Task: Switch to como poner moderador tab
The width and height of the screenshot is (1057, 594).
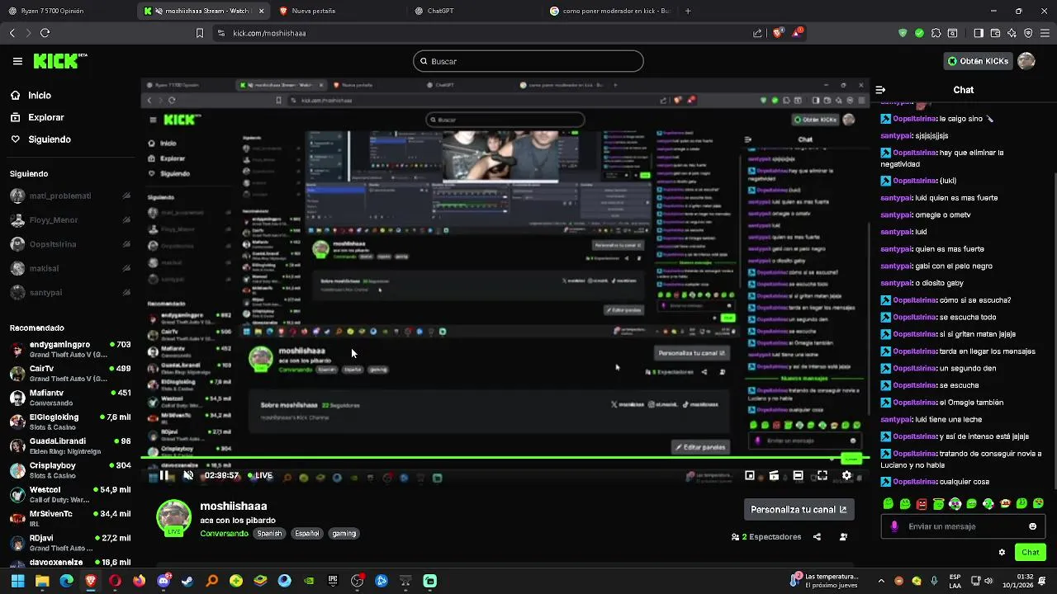Action: coord(610,12)
